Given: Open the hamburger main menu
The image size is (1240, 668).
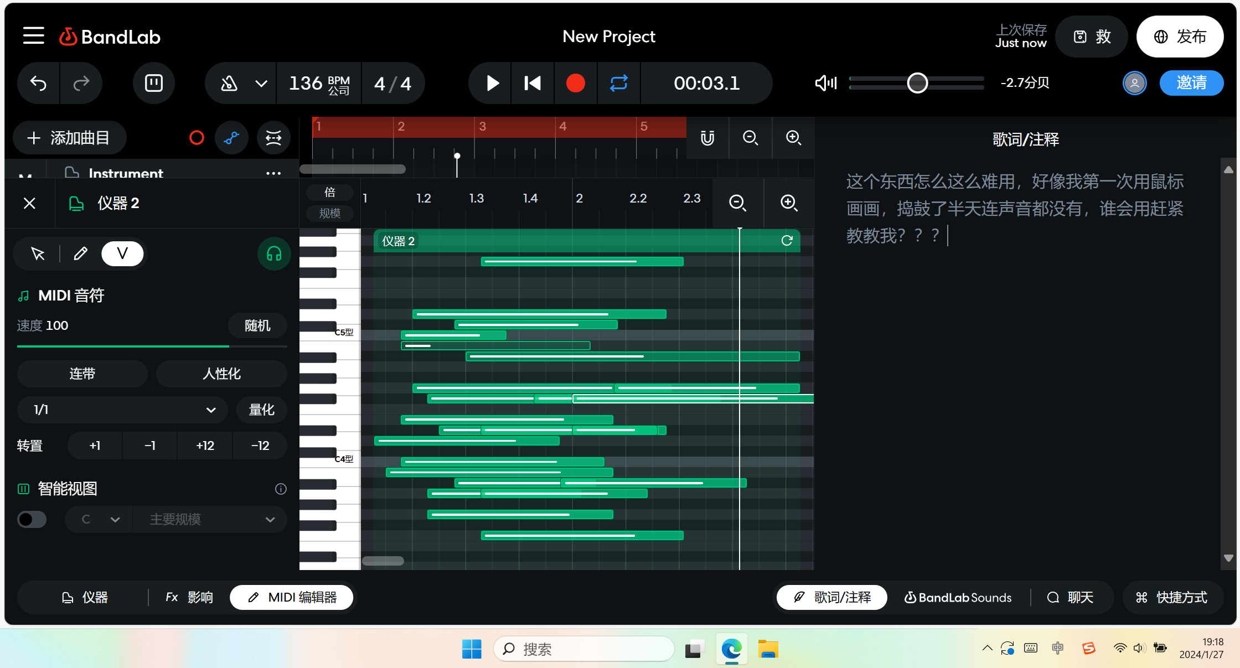Looking at the screenshot, I should [x=33, y=36].
